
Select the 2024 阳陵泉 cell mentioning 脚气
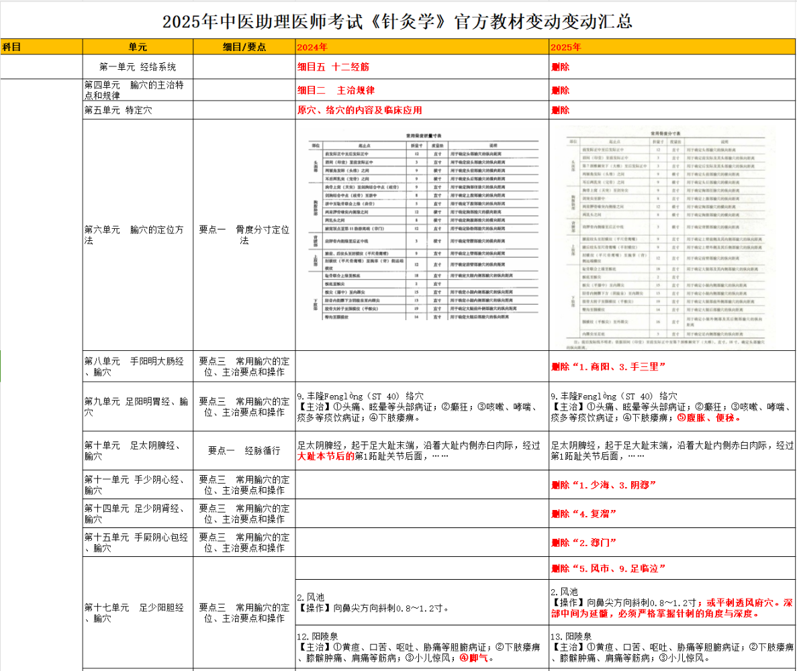click(x=422, y=648)
